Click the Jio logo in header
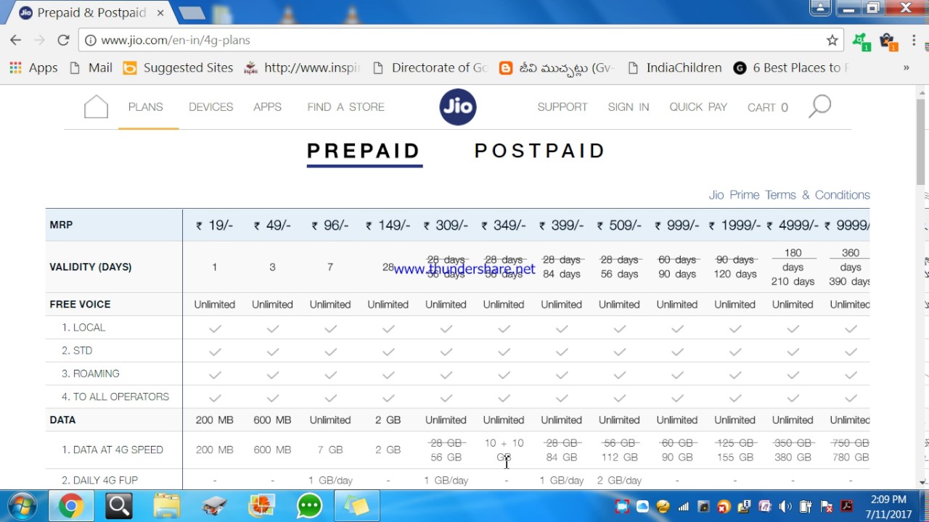This screenshot has width=929, height=522. [458, 107]
